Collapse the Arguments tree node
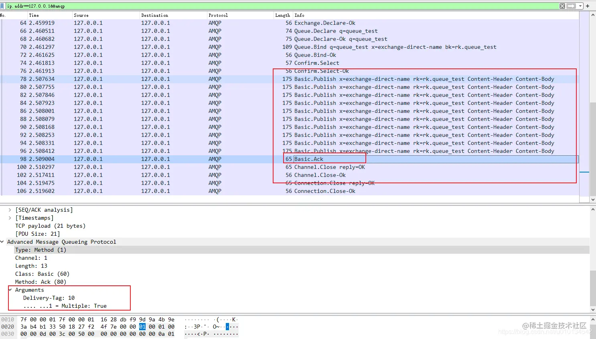The width and height of the screenshot is (596, 339). coord(10,290)
